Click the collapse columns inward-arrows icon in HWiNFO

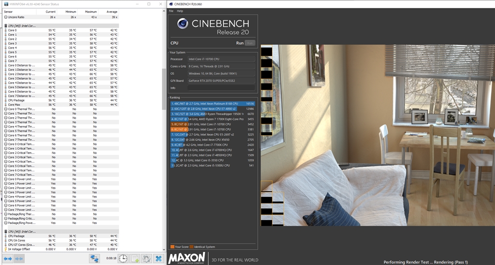19,259
